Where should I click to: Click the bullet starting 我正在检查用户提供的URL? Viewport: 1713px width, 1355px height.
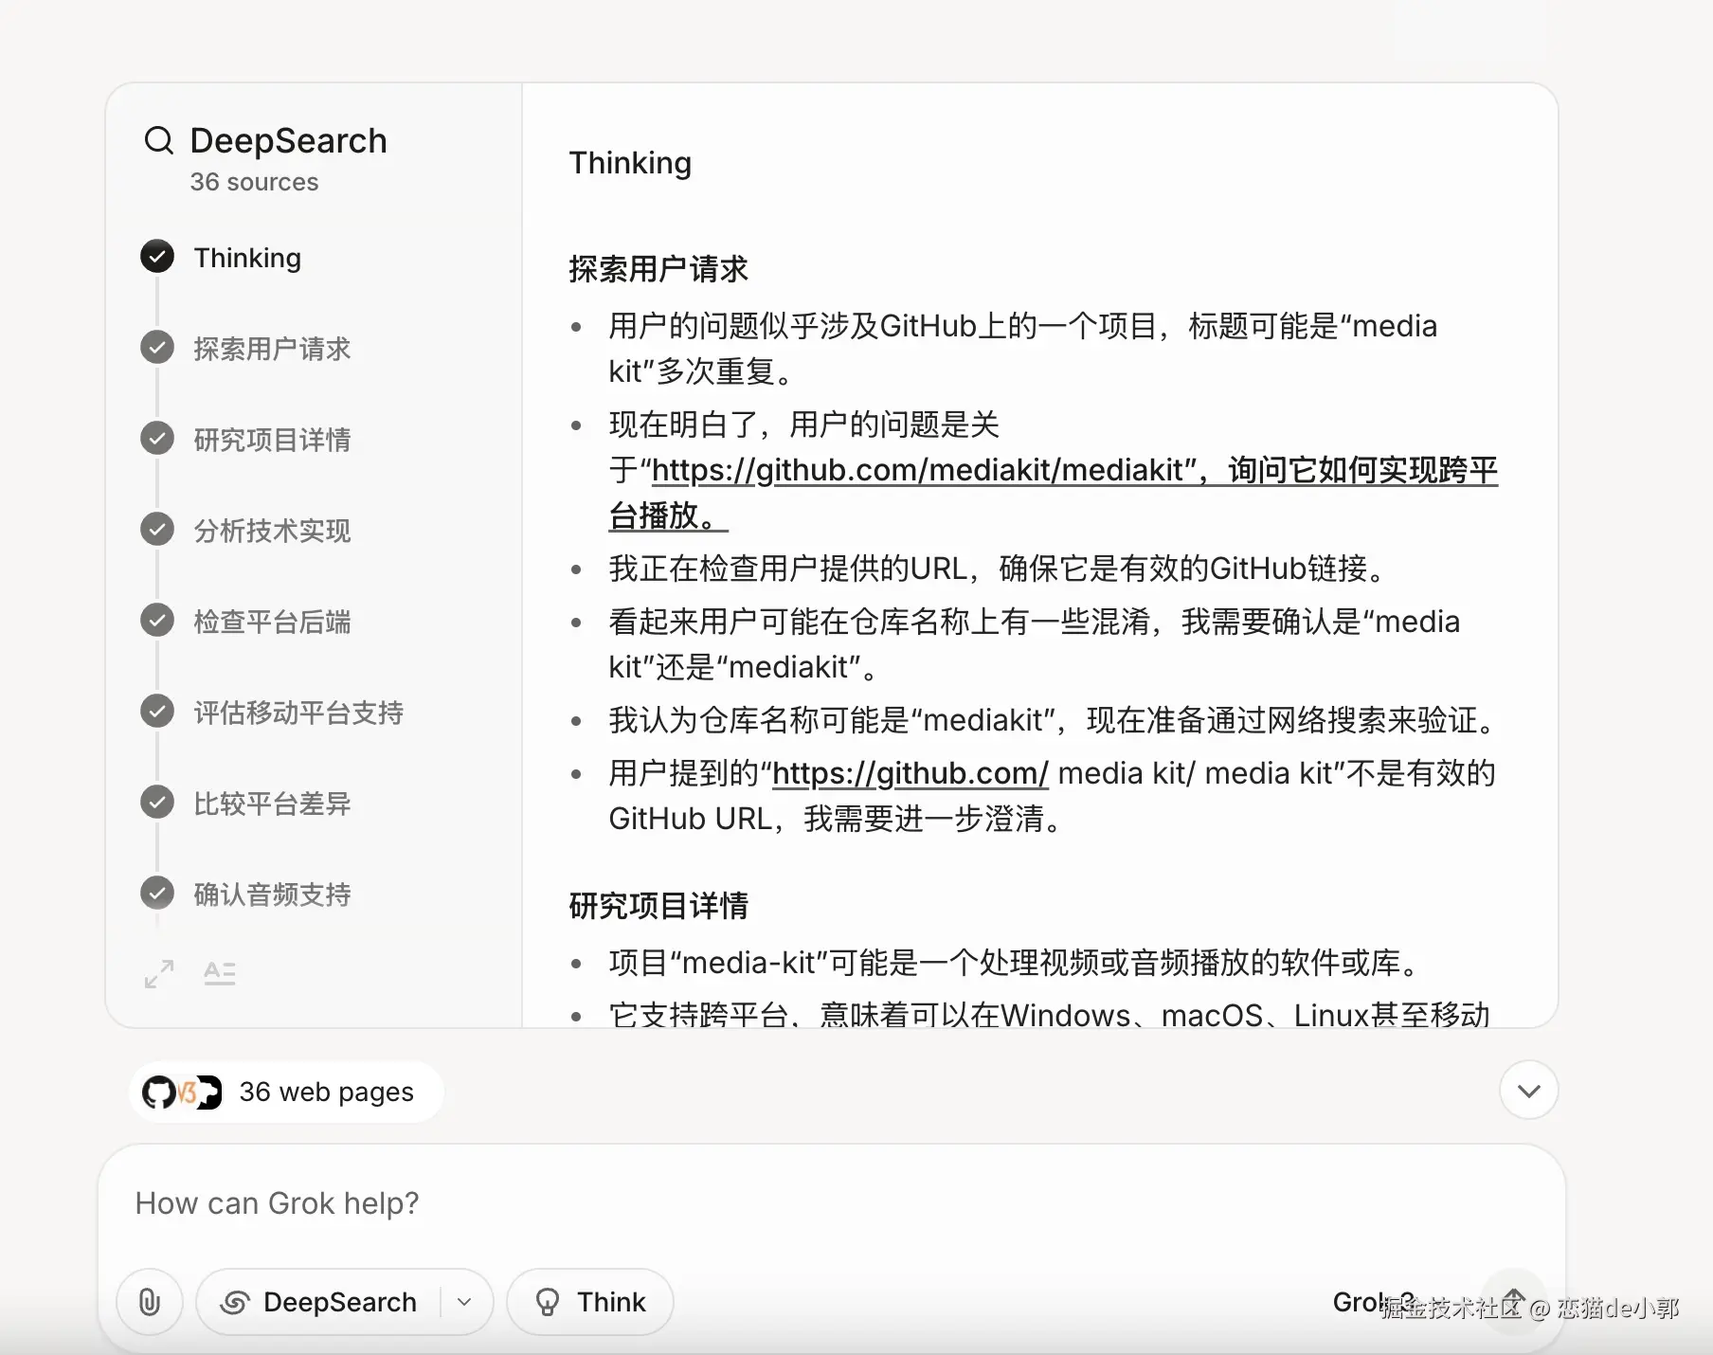1001,569
